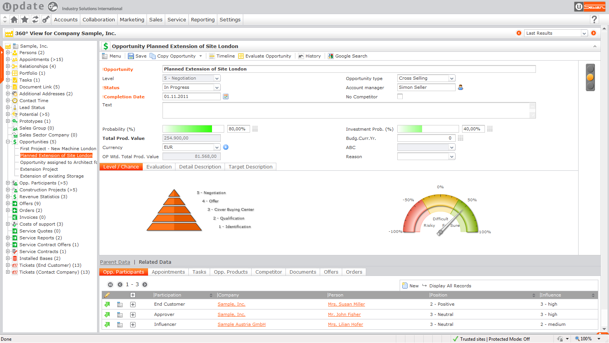The image size is (609, 343).
Task: Click the Opportunity name input field
Action: pos(349,69)
